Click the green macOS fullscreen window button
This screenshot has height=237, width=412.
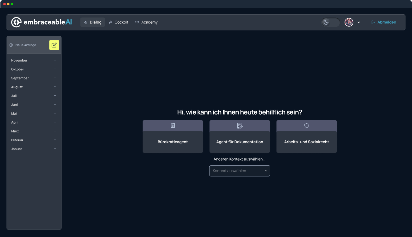point(12,4)
